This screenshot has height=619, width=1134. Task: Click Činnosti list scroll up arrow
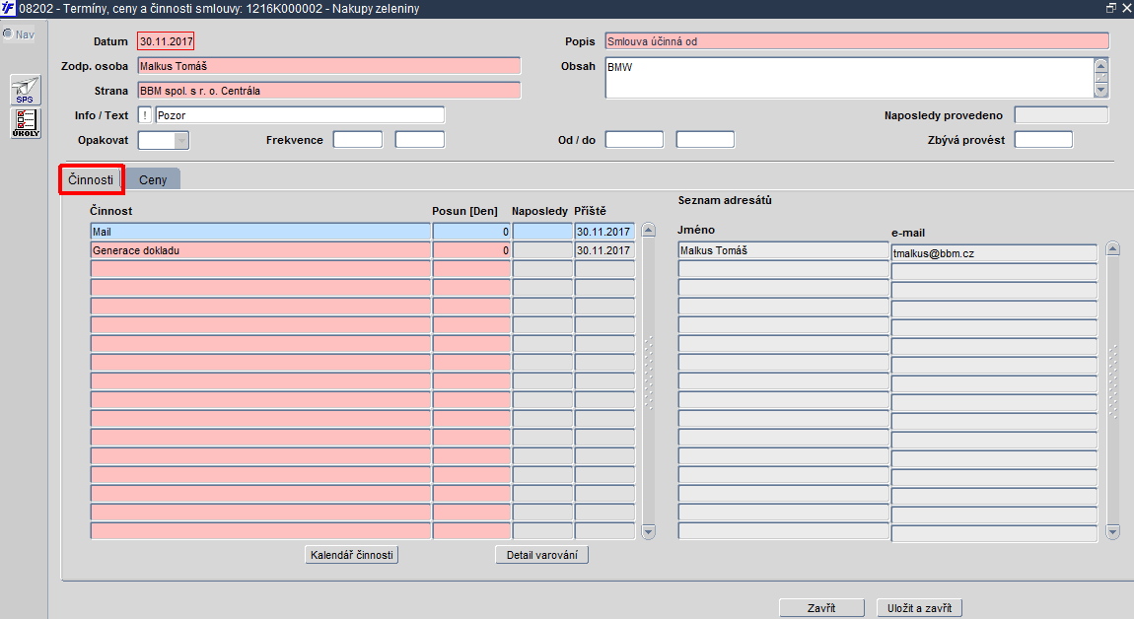tap(649, 231)
